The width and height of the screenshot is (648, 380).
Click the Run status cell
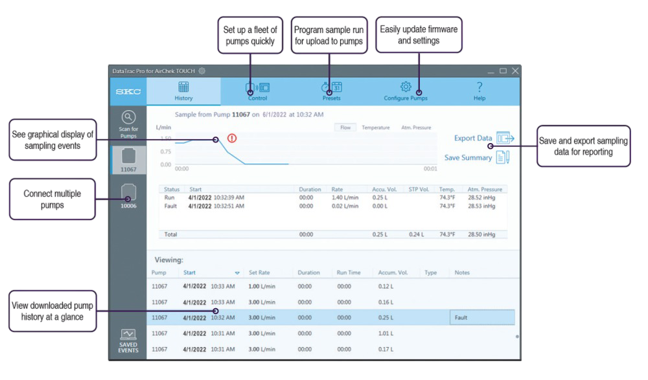click(169, 197)
